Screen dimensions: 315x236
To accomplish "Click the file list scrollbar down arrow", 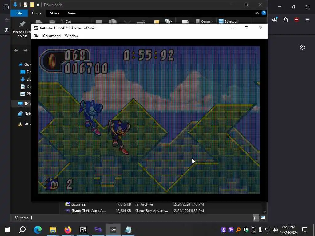I will tap(265, 211).
